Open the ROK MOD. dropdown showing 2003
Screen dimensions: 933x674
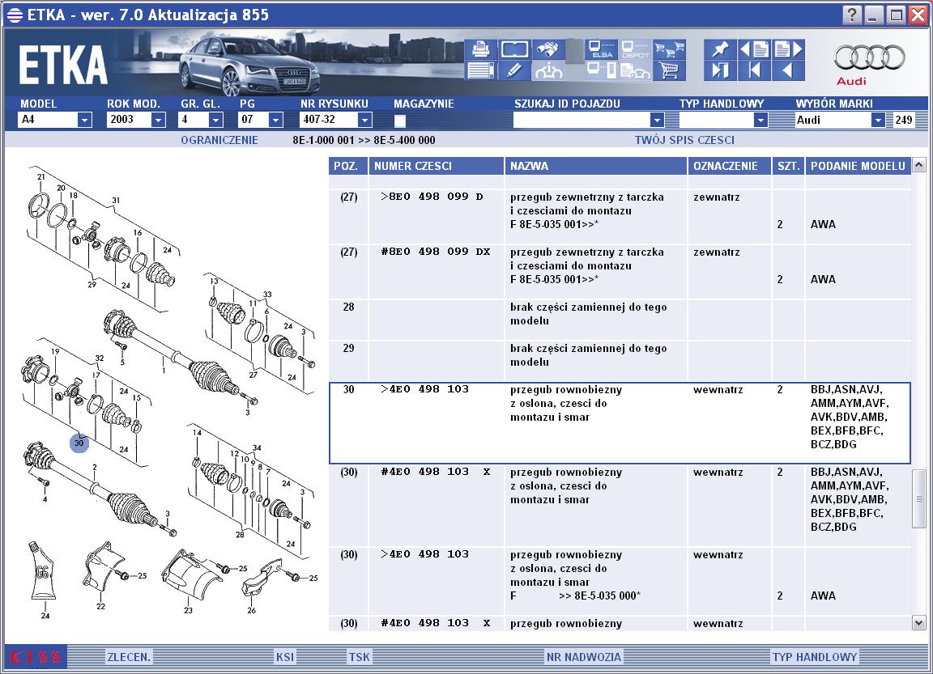tap(158, 120)
